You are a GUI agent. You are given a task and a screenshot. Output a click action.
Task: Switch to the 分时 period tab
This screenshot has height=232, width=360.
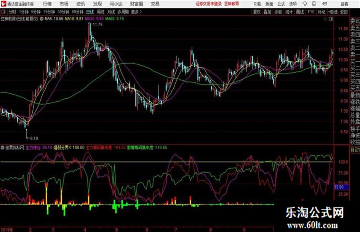(12, 12)
